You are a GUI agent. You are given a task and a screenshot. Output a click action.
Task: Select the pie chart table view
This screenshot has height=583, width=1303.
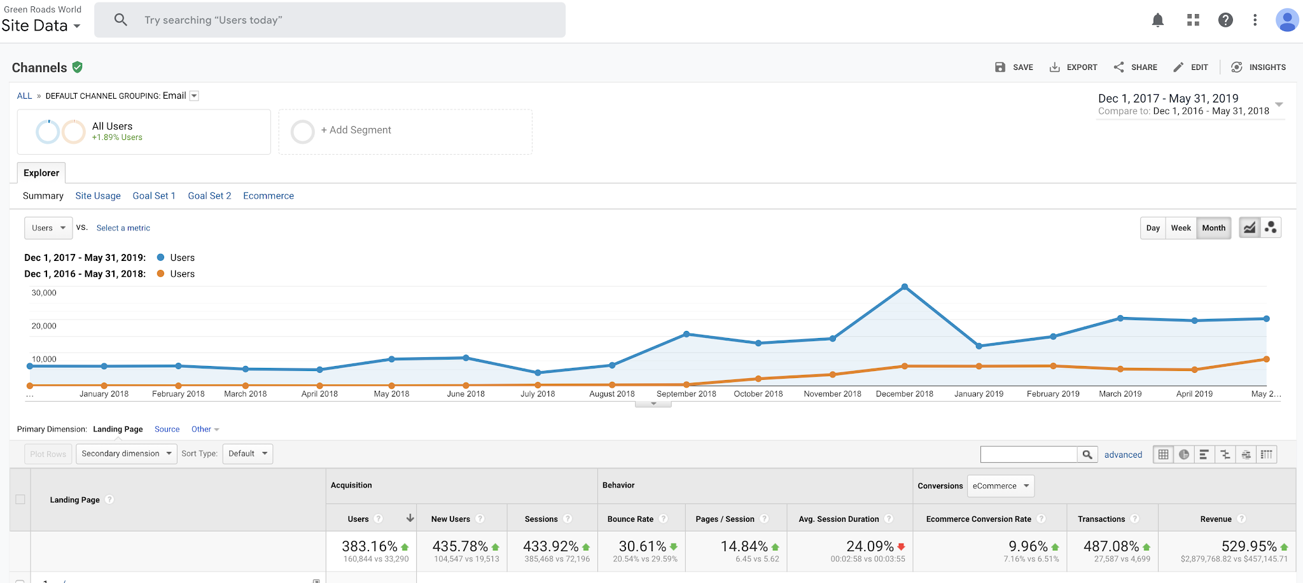(x=1183, y=454)
